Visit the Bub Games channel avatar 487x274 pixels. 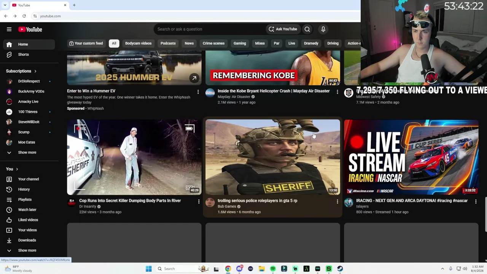(210, 202)
